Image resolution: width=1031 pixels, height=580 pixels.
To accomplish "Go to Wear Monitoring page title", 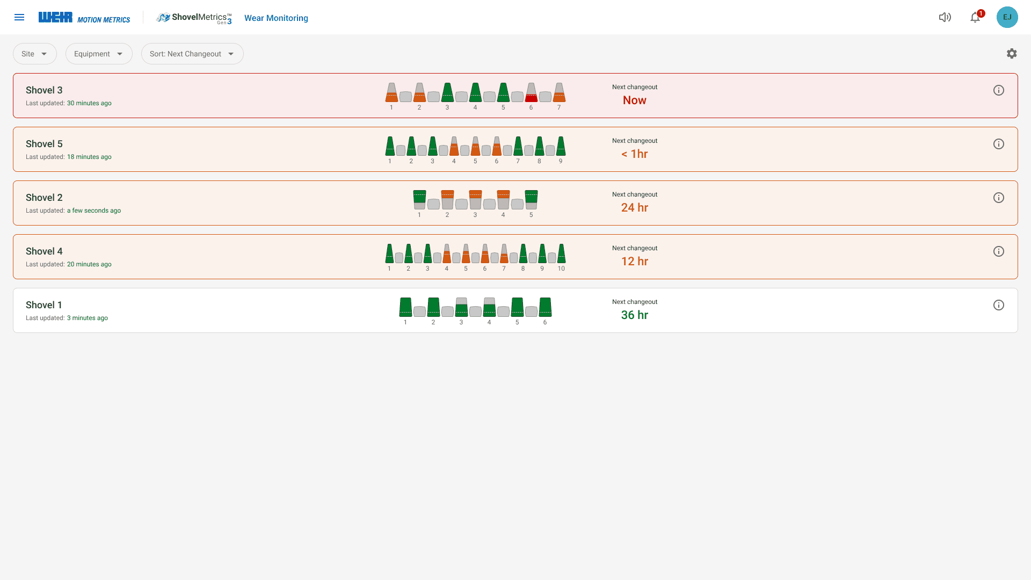I will [x=276, y=18].
